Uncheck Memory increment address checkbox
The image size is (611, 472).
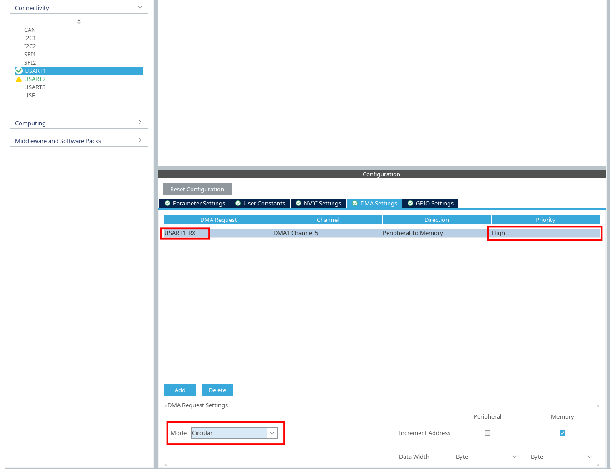point(562,433)
